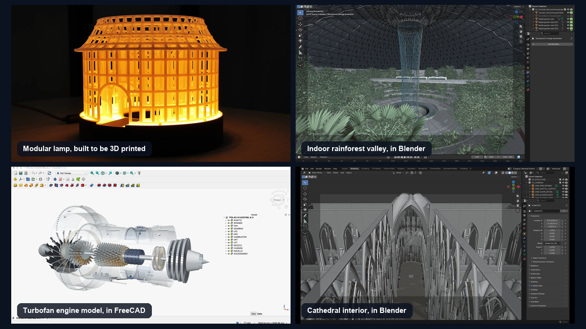This screenshot has height=329, width=586.
Task: Select the Annotate tool in cathedral Blender window
Action: [x=305, y=215]
